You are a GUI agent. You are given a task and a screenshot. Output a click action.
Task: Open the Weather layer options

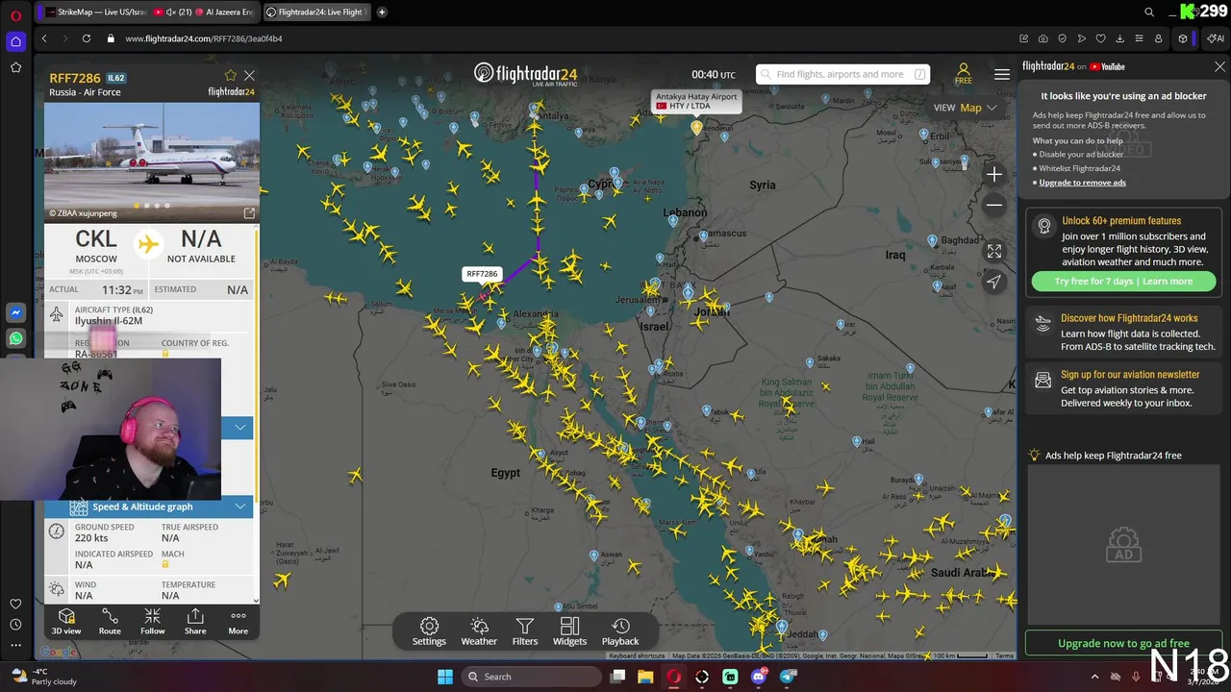[x=479, y=631]
